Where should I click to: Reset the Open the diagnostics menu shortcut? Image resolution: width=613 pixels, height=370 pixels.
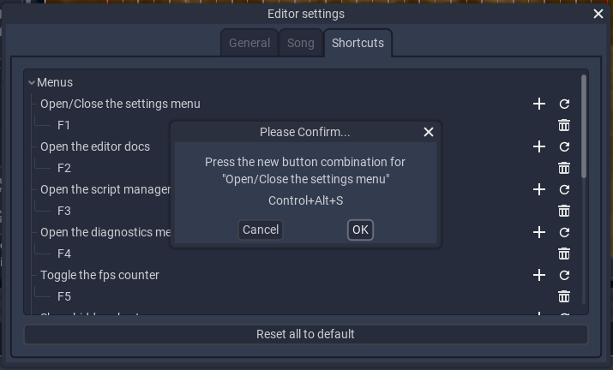[x=564, y=232]
